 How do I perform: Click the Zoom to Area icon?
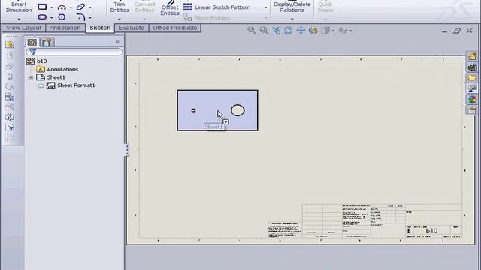click(264, 30)
